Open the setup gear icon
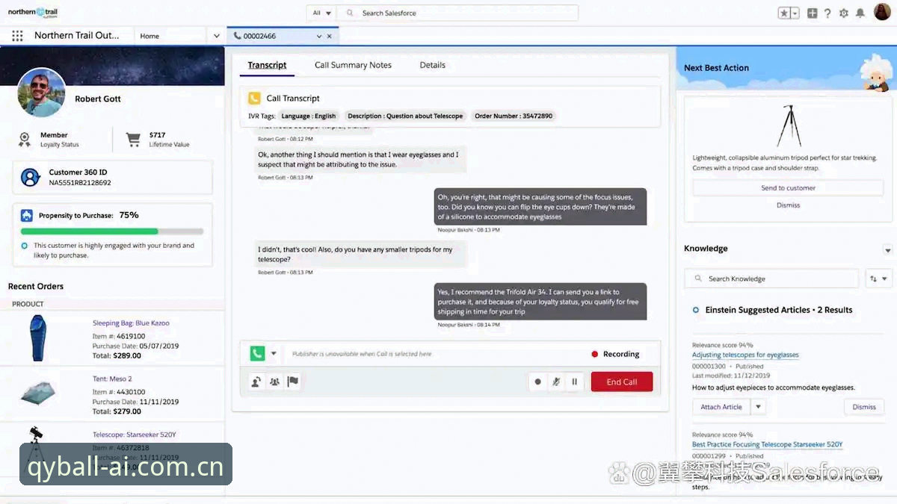 844,13
